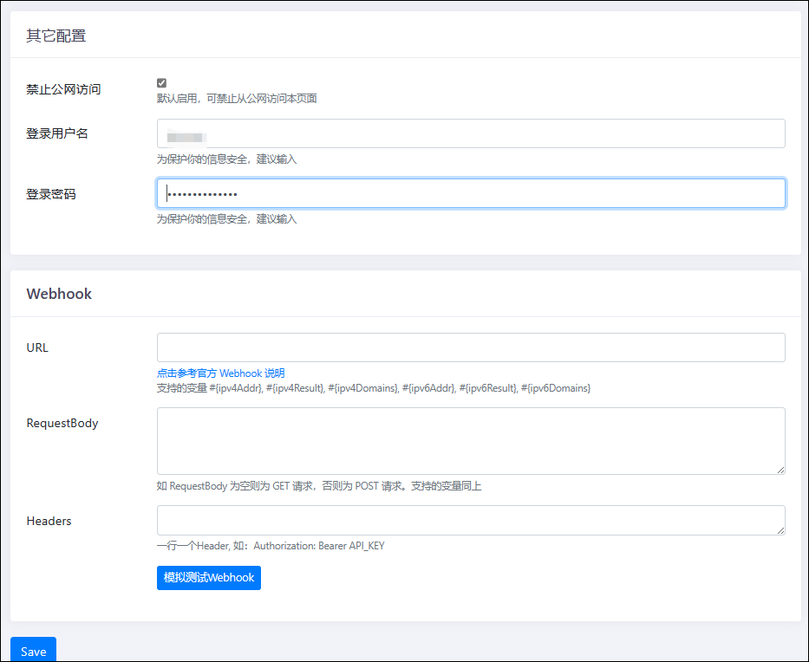This screenshot has width=809, height=662.
Task: Click the 登录密码 label
Action: (x=51, y=194)
